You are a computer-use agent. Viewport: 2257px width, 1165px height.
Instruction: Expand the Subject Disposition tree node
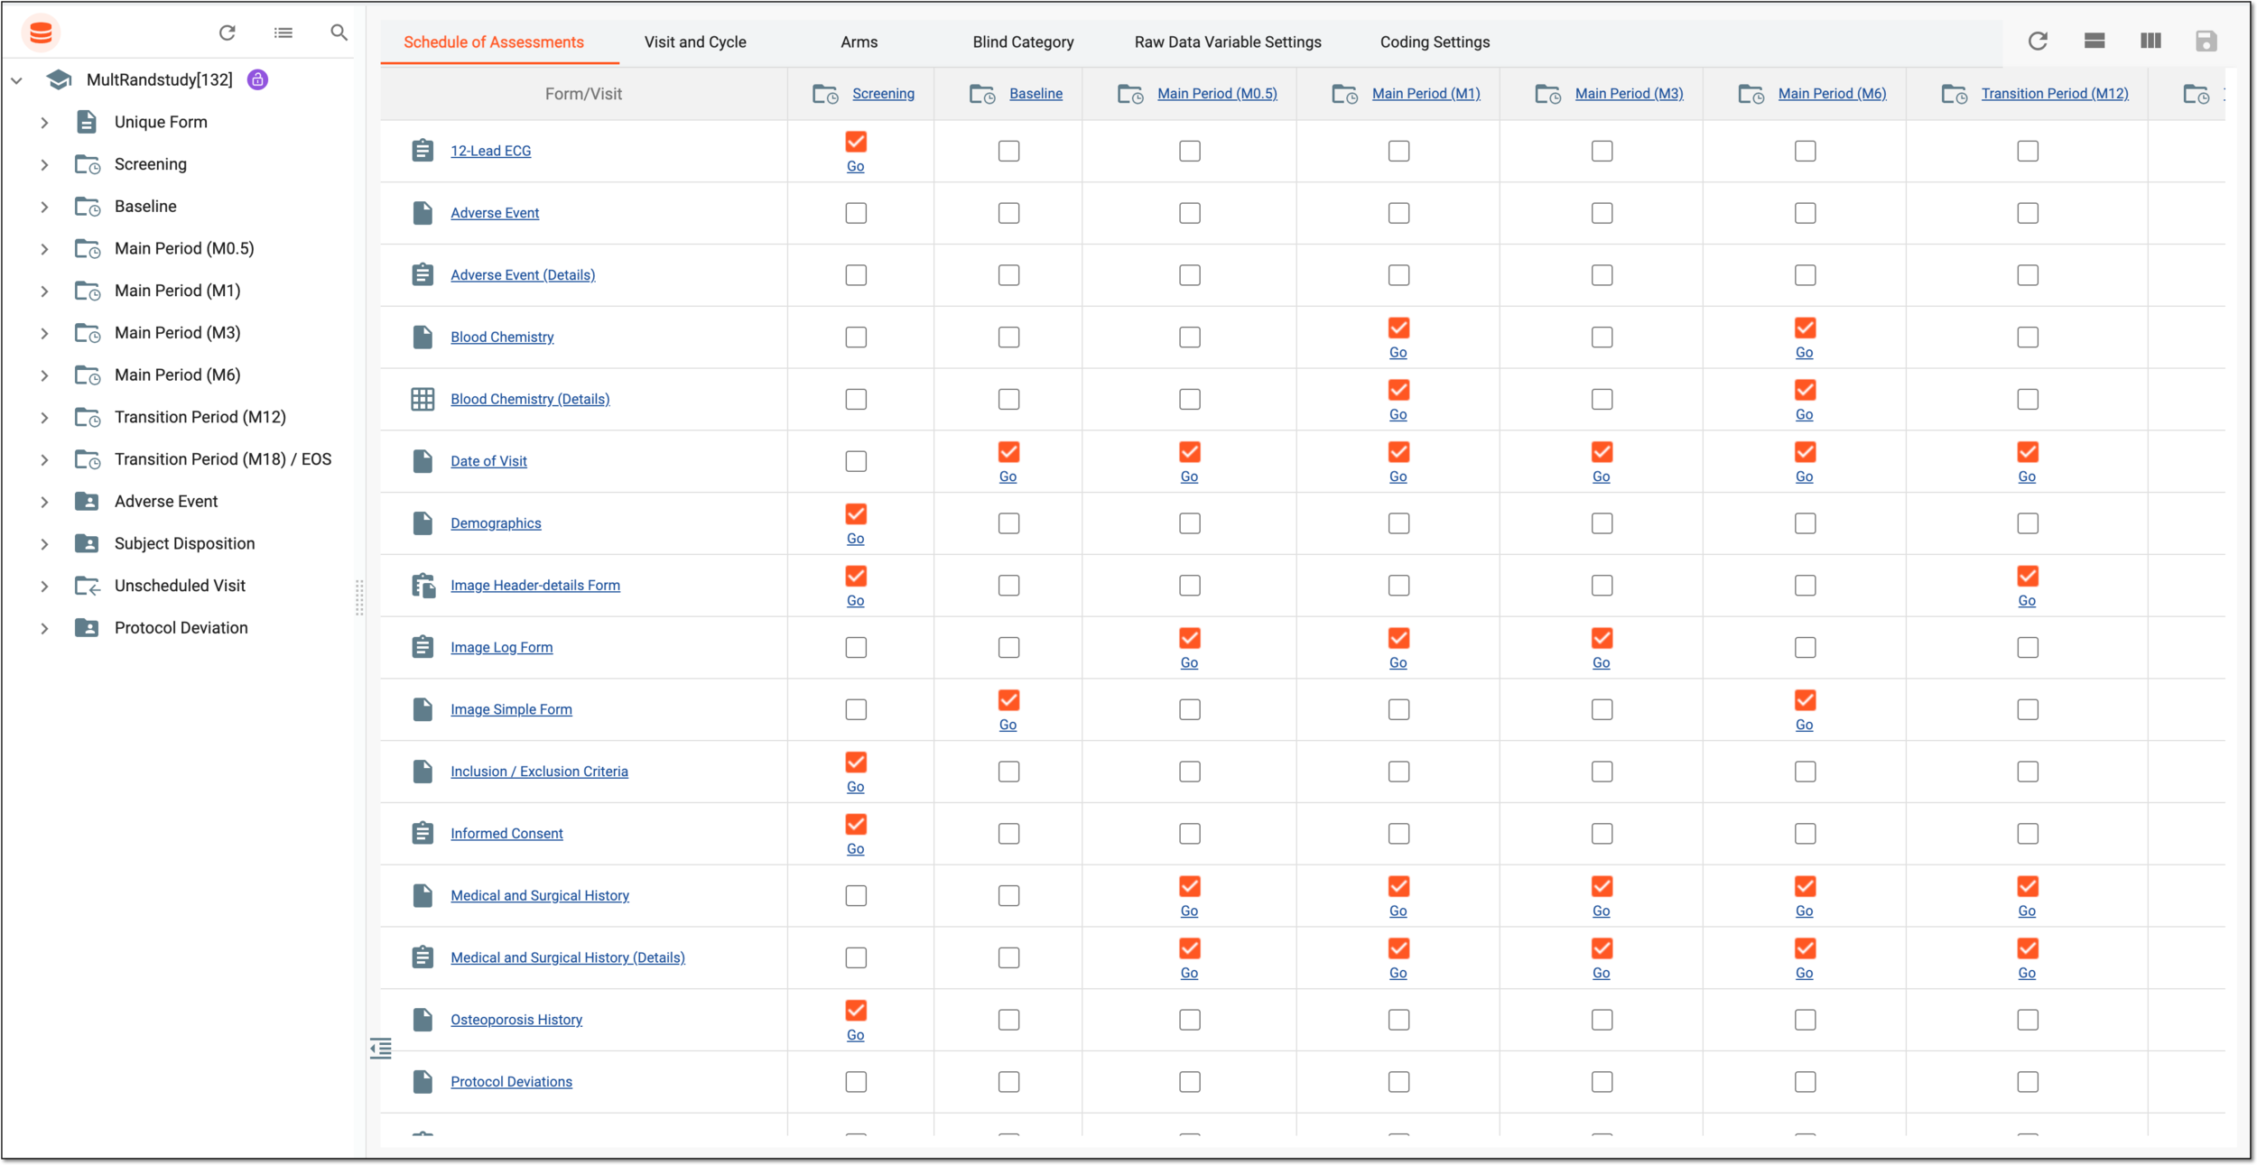[x=44, y=543]
